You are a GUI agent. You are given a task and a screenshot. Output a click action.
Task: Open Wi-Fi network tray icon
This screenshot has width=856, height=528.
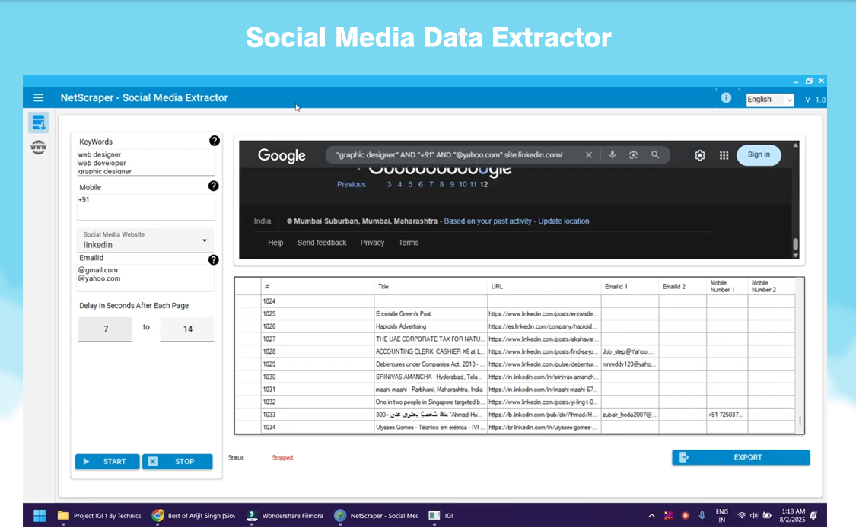(741, 515)
